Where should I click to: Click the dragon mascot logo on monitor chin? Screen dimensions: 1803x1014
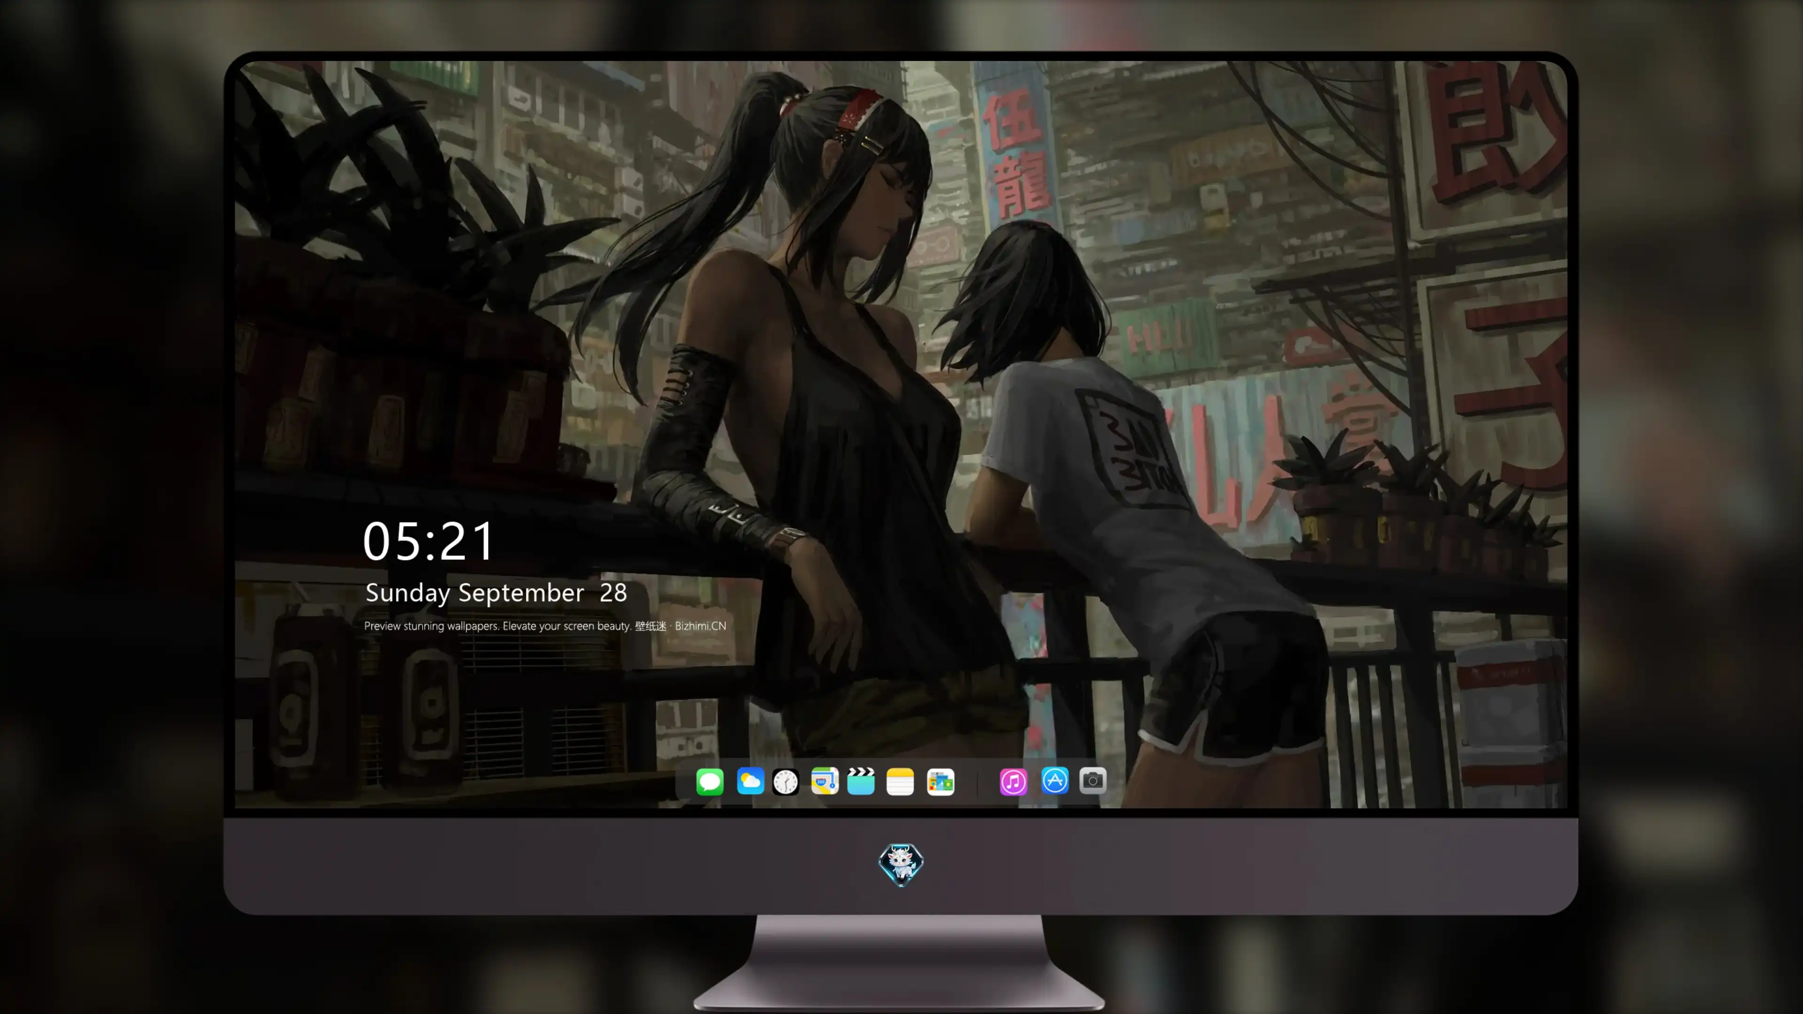[x=901, y=865]
